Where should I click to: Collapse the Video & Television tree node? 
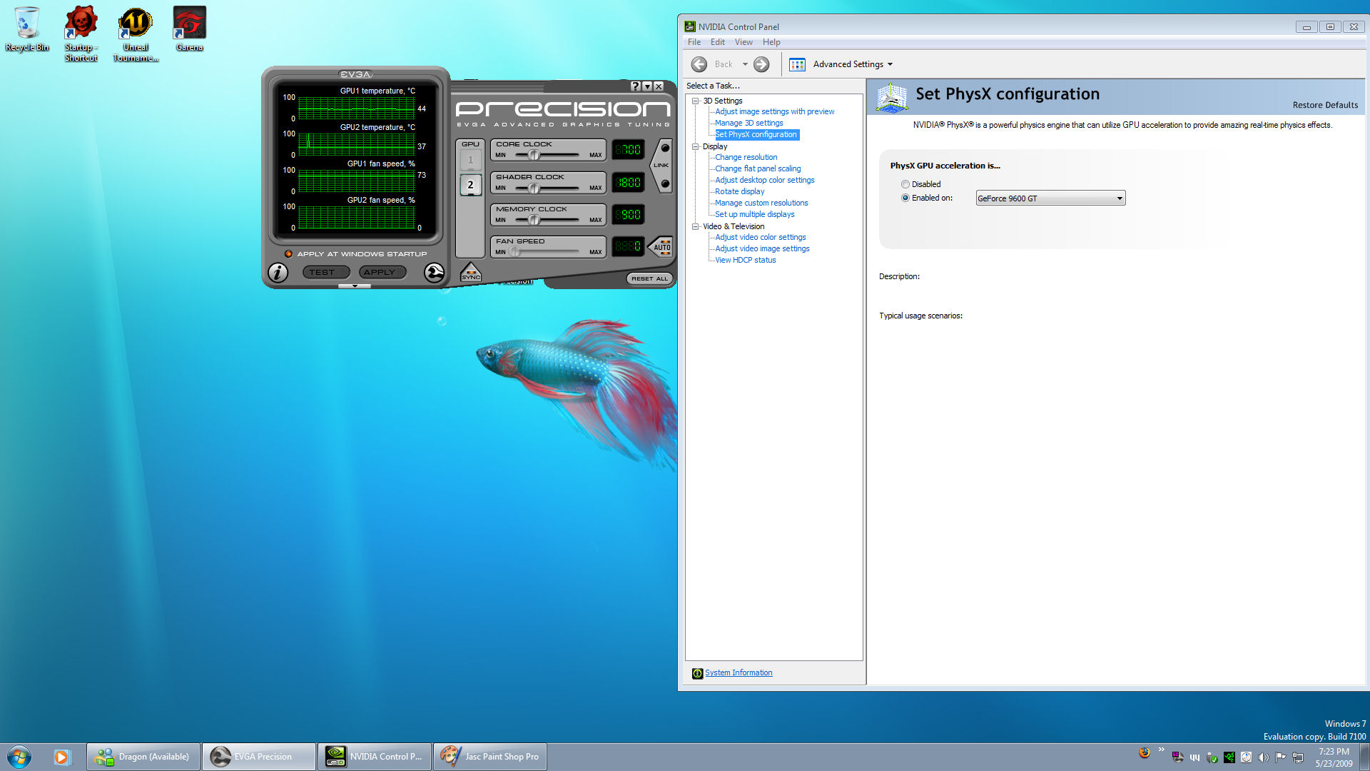(695, 226)
